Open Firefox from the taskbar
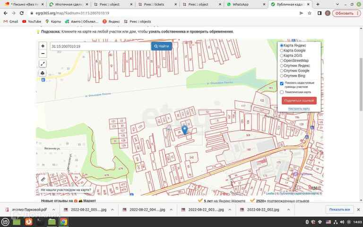This screenshot has width=363, height=227. pos(29,221)
